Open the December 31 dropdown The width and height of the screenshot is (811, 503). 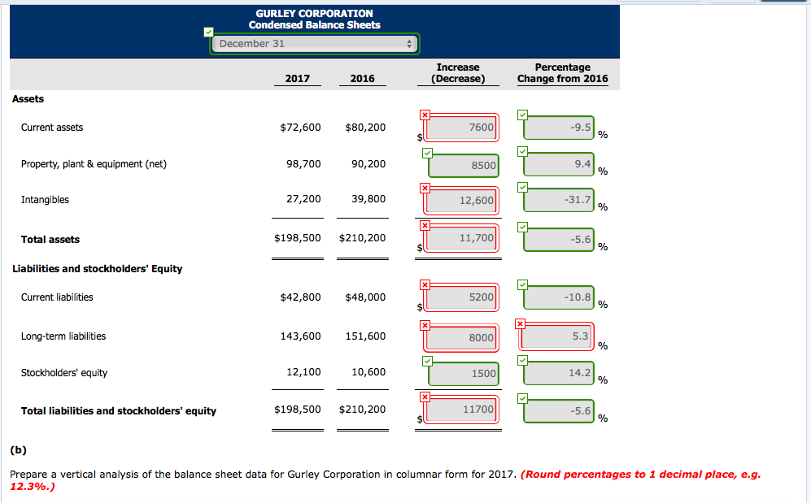[x=313, y=44]
